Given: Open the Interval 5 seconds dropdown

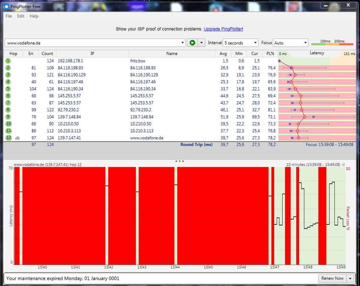Looking at the screenshot, I should [240, 43].
